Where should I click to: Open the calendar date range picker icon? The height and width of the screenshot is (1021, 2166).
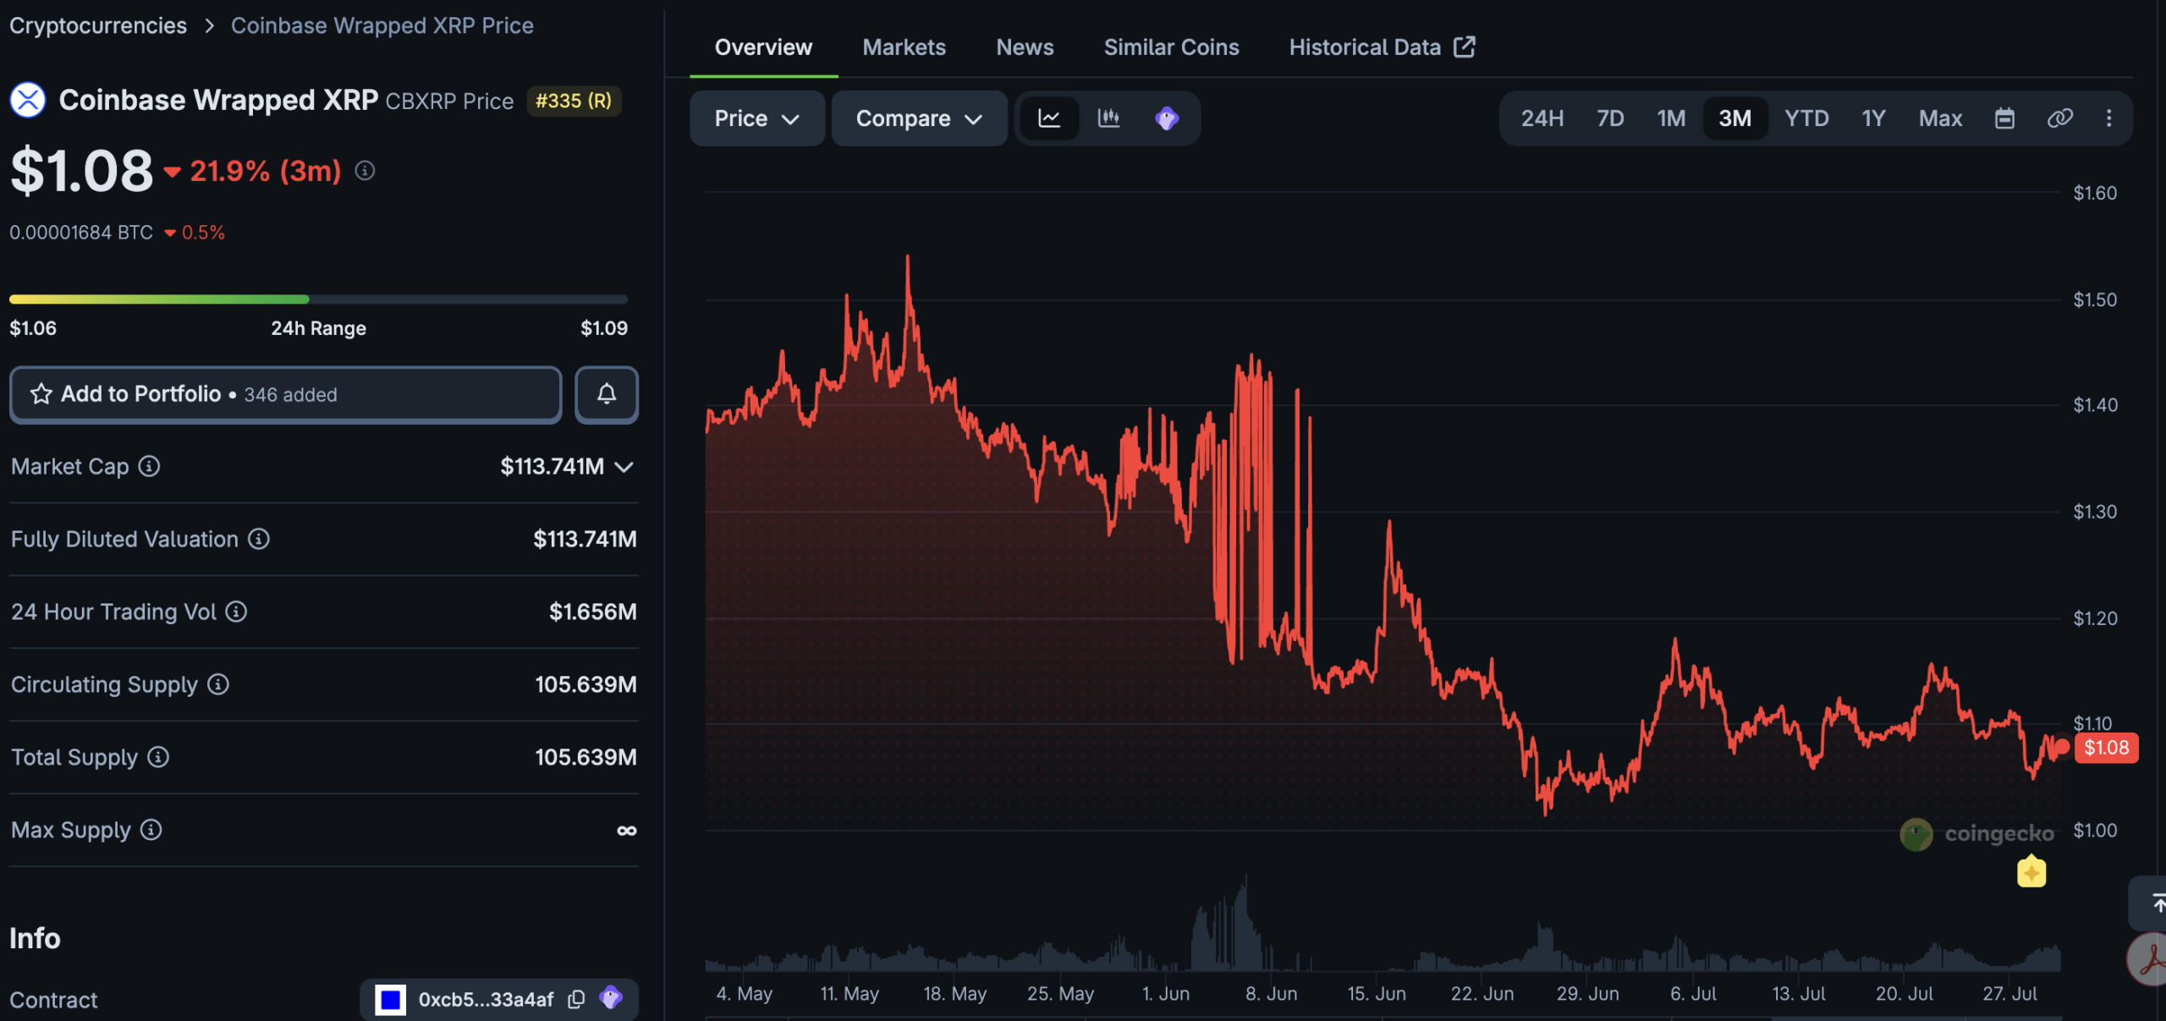[2004, 118]
